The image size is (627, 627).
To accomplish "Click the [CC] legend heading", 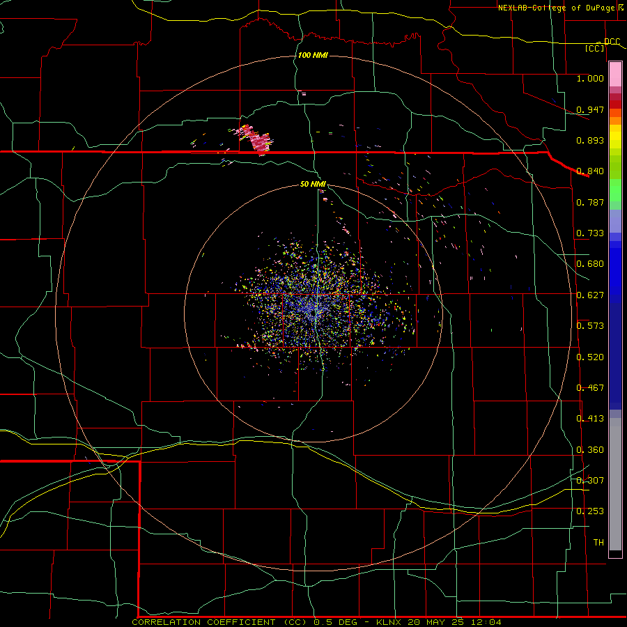I will [595, 48].
